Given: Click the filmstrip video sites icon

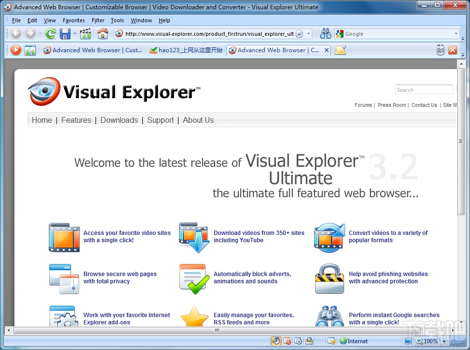Looking at the screenshot, I should pyautogui.click(x=64, y=237).
